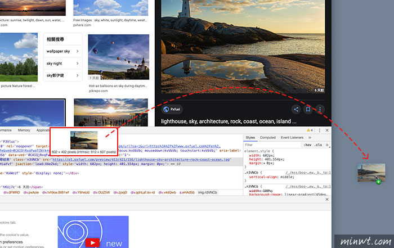Switch to DevTools Memory tab
This screenshot has height=248, width=394.
24,130
